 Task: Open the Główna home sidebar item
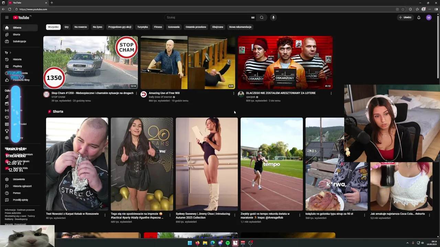20,28
